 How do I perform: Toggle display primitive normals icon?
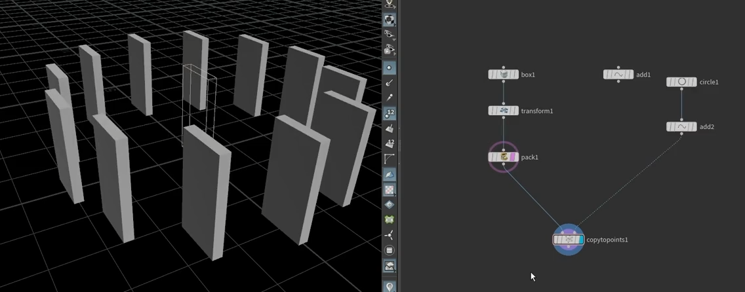(389, 128)
